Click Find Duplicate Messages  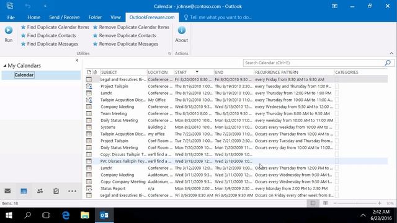50,44
